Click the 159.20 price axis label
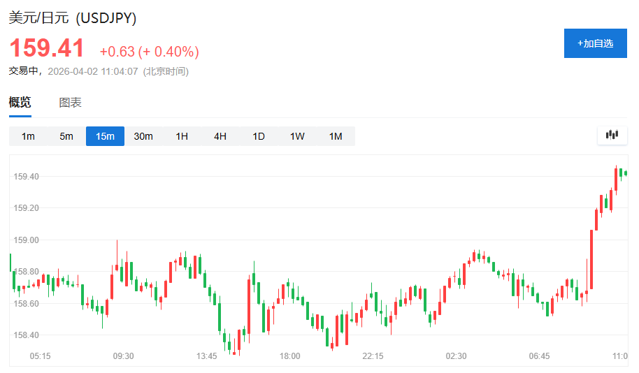The width and height of the screenshot is (639, 373). coord(26,208)
